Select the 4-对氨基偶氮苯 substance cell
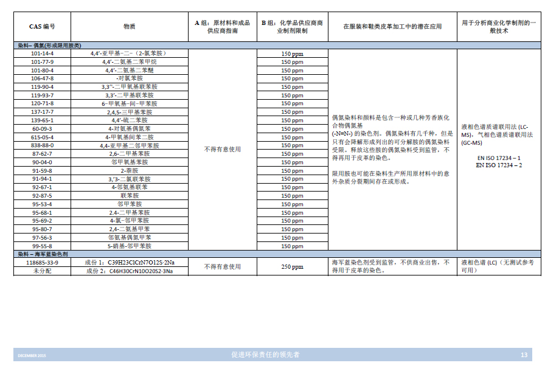559x374 pixels. [x=129, y=129]
